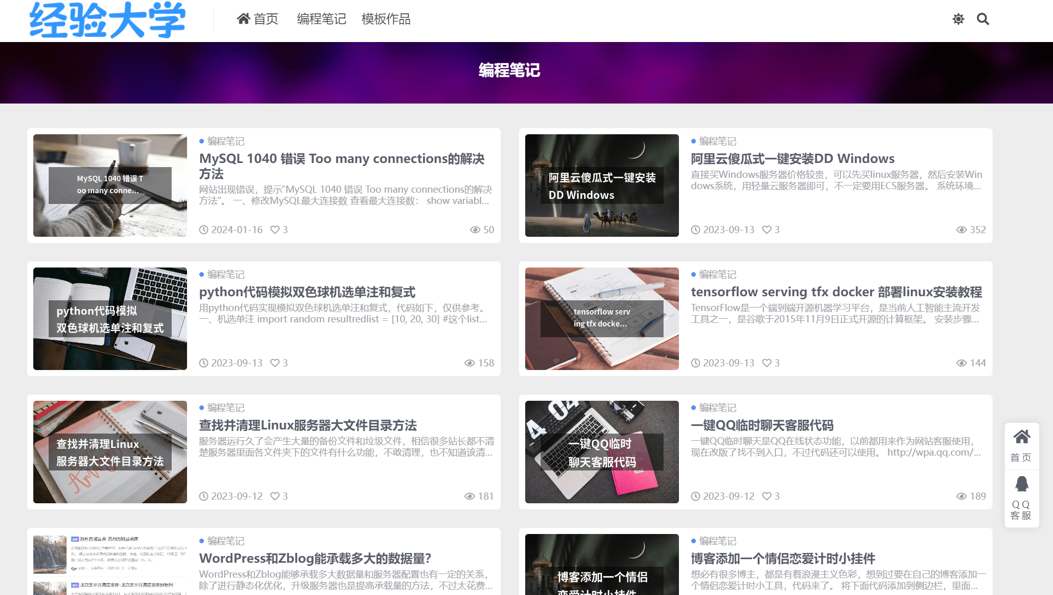Click heart icon on 阿里云 DD Windows post
Viewport: 1053px width, 595px height.
767,230
